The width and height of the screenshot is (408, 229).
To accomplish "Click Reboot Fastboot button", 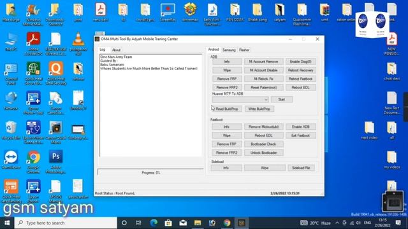I will tap(300, 79).
